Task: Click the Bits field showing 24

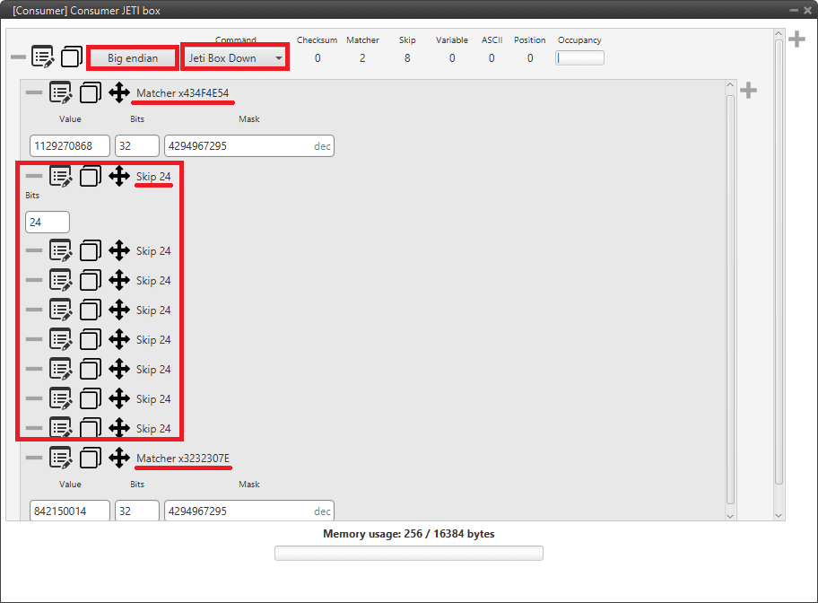Action: [x=48, y=222]
